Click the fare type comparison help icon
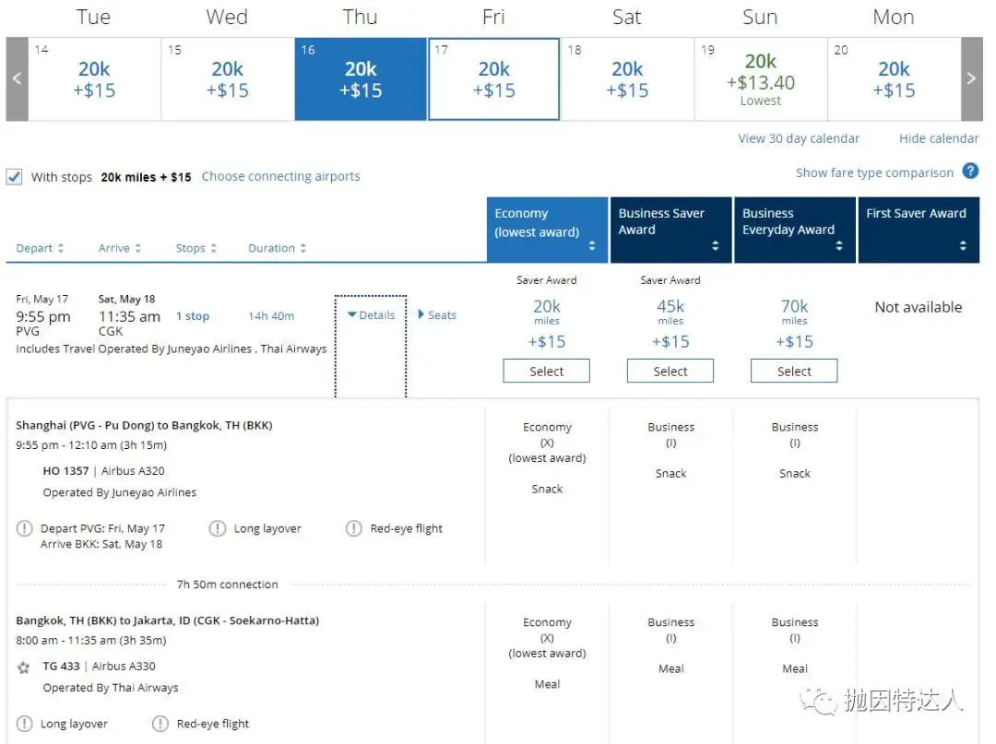Viewport: 996px width, 744px height. coord(970,171)
